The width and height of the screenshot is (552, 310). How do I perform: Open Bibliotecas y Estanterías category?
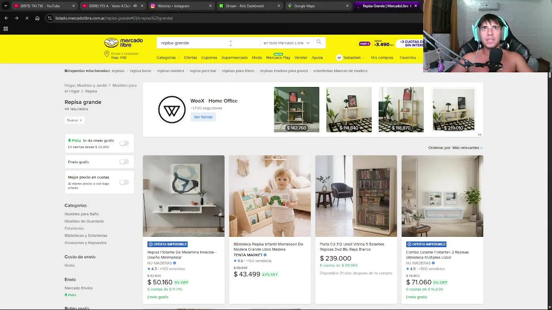point(86,236)
